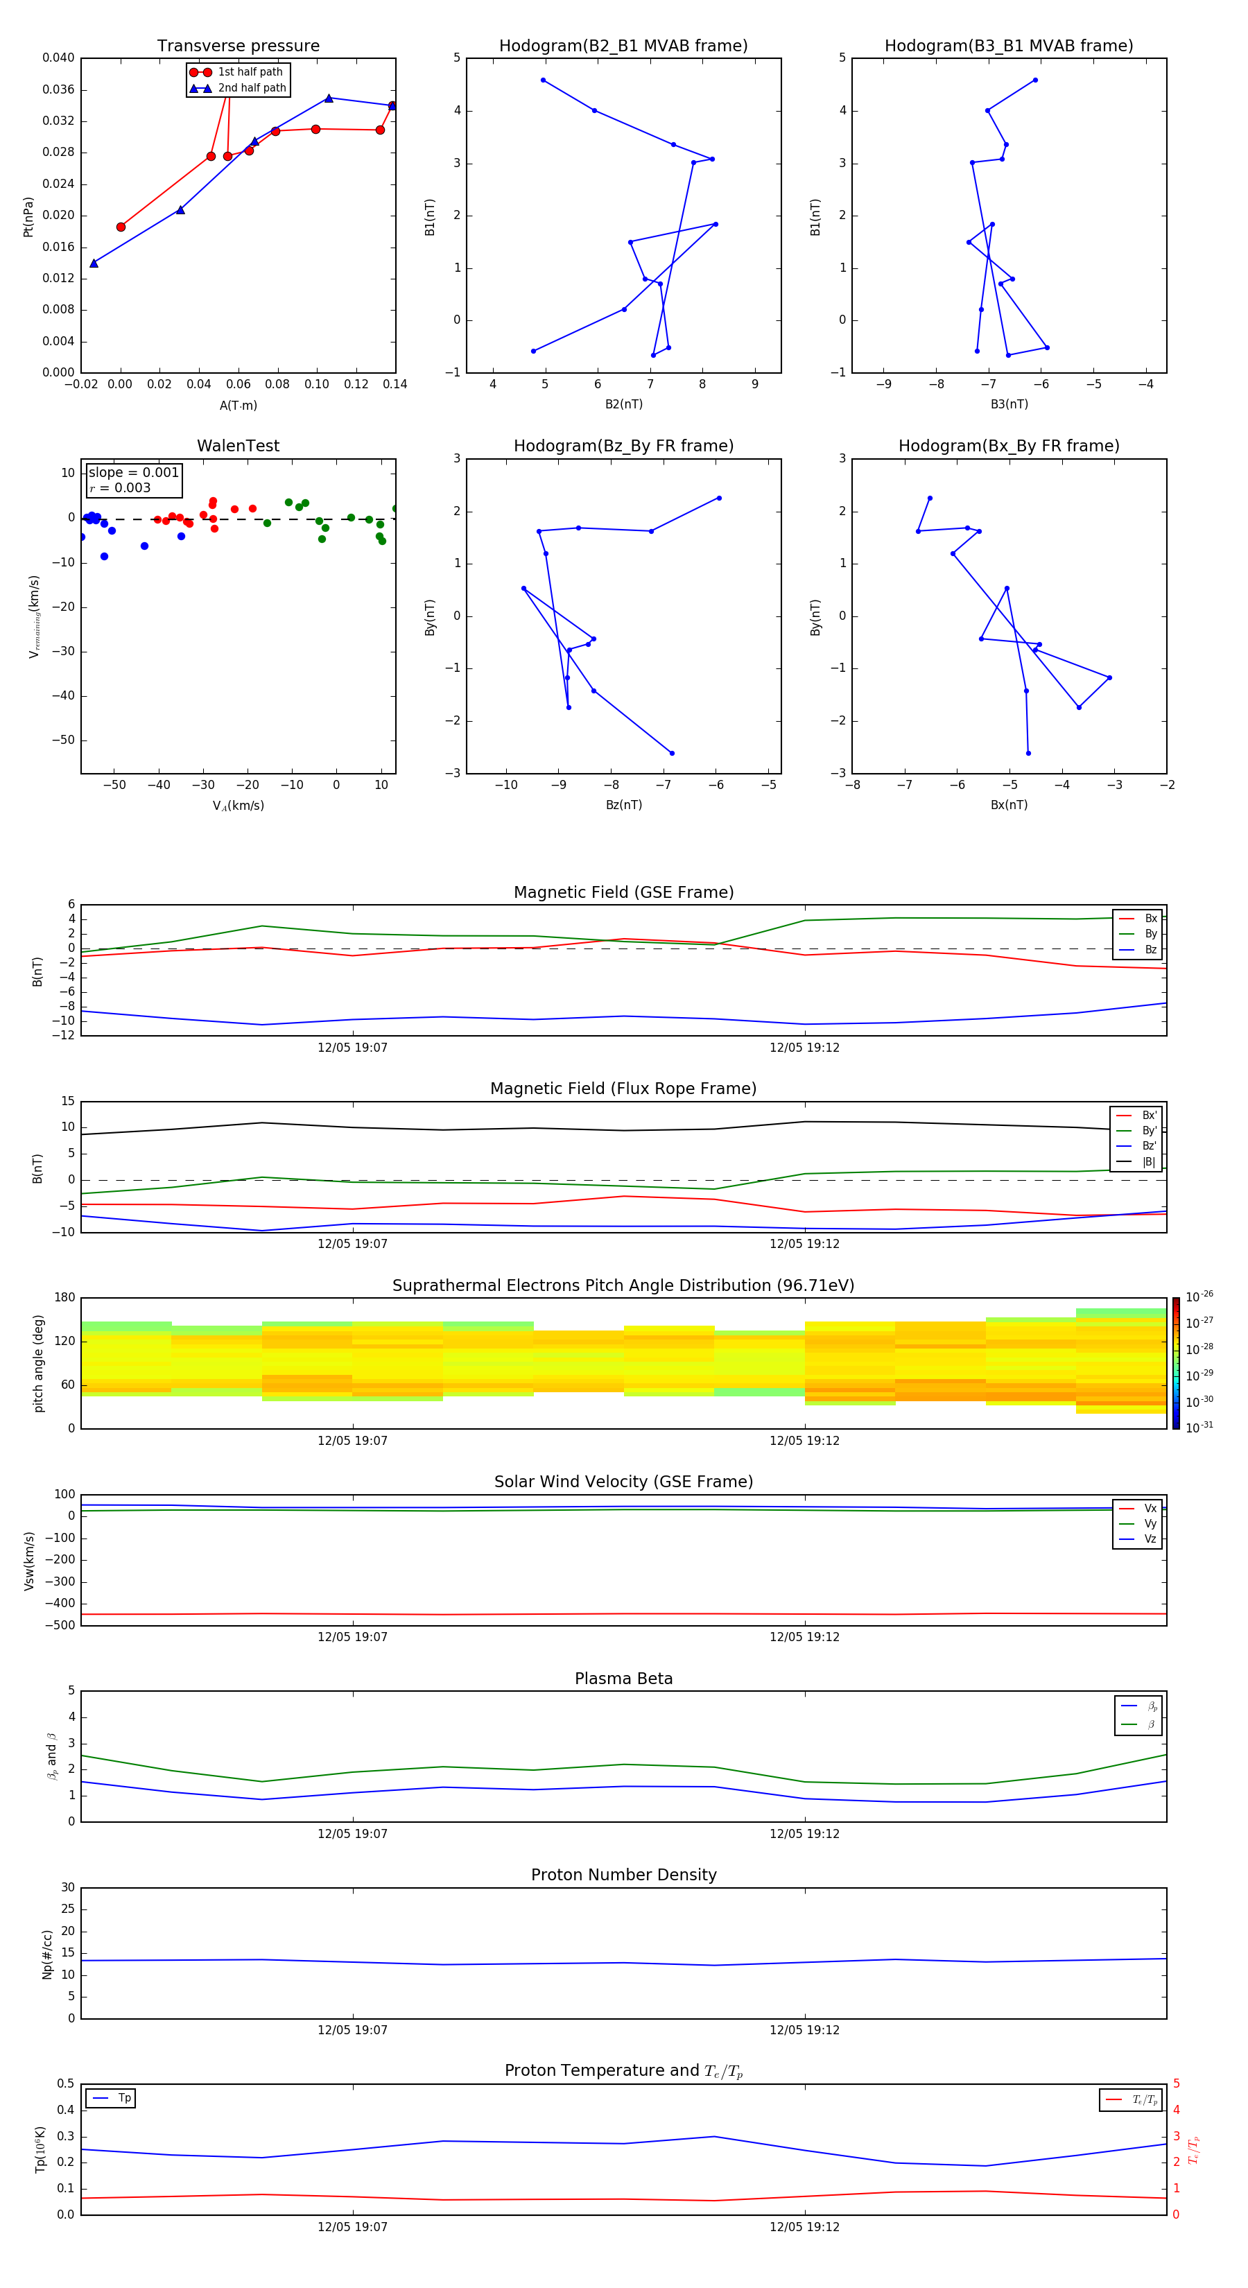Click the "Np(#/cc)" axis label
Viewport: 1248px width, 2288px height.
(x=47, y=1954)
